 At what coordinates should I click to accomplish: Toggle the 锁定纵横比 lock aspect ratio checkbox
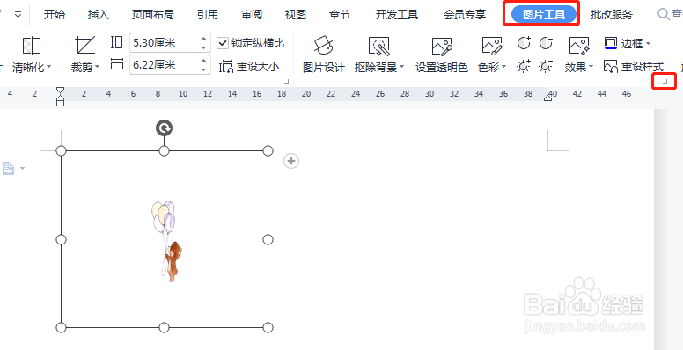pos(223,43)
